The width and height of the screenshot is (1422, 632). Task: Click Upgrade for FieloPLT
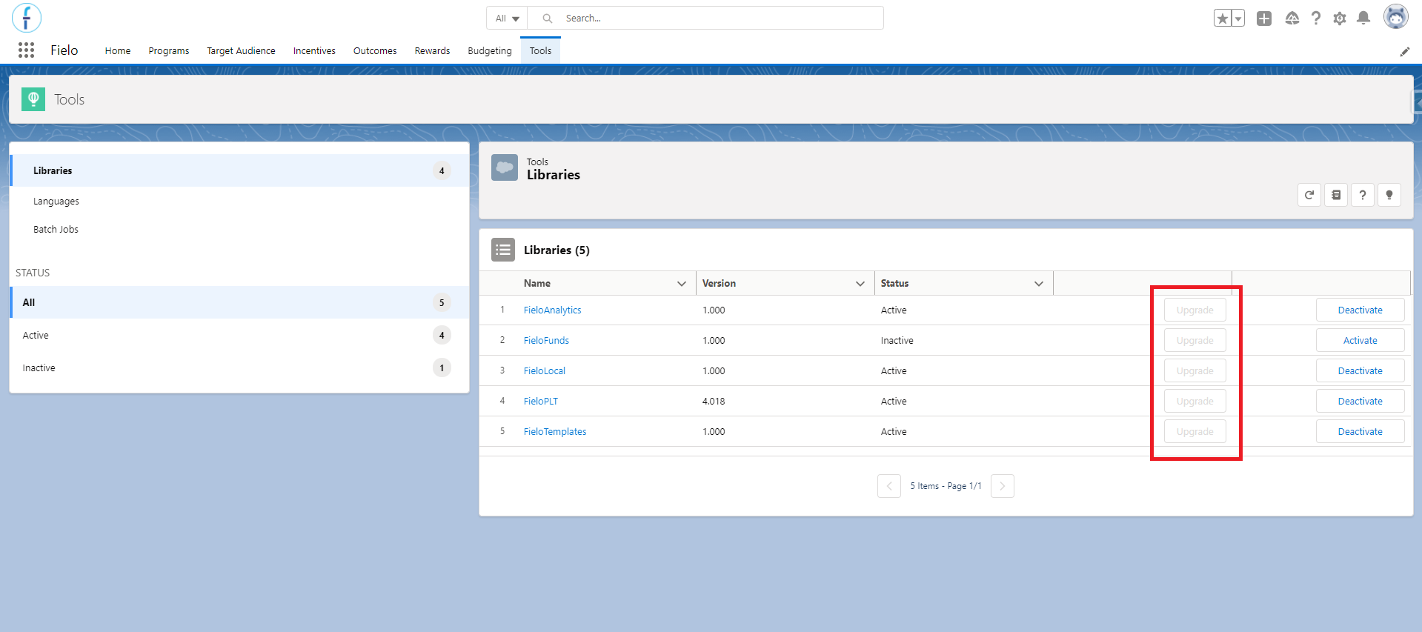[x=1195, y=402]
